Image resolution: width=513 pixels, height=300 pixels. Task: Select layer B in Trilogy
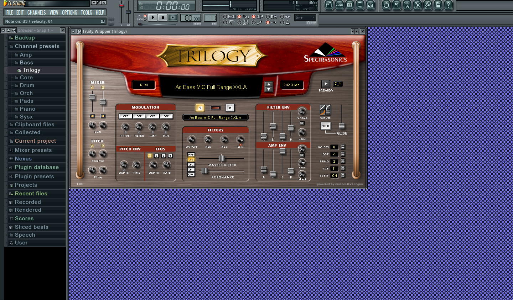click(x=230, y=108)
